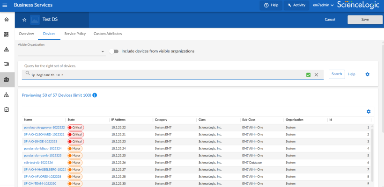Switch to the Custom Attributes tab
Screen dimensions: 384x187
(x=108, y=34)
